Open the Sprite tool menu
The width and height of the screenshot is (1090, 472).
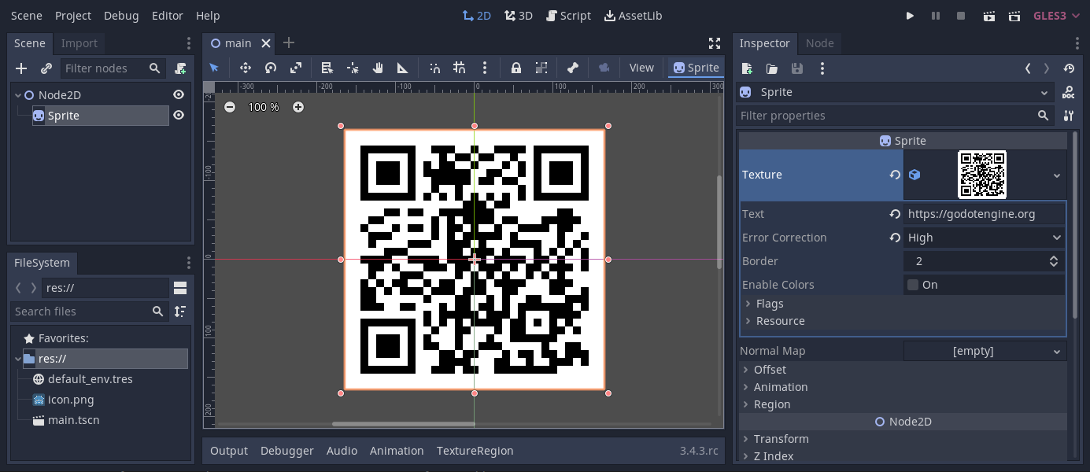click(x=696, y=68)
